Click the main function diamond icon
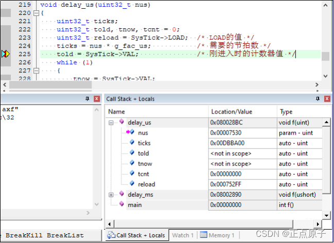 tap(122, 204)
